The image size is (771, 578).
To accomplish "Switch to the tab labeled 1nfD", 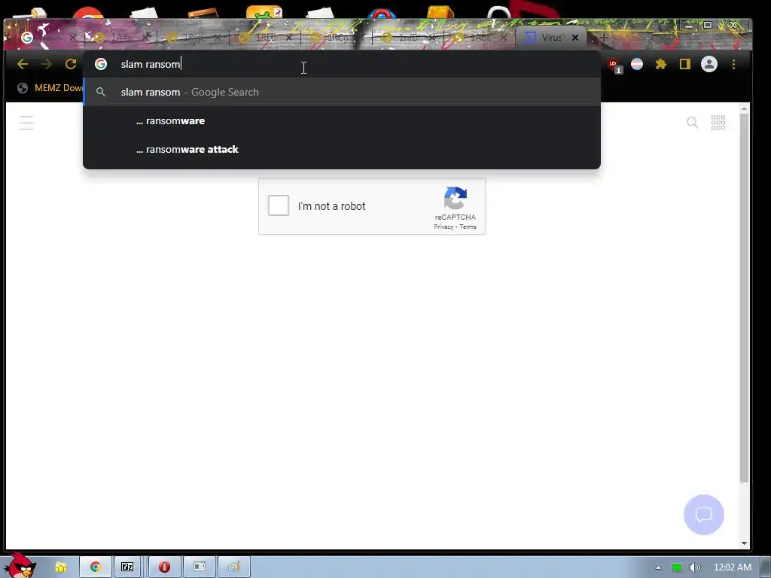I will [409, 38].
